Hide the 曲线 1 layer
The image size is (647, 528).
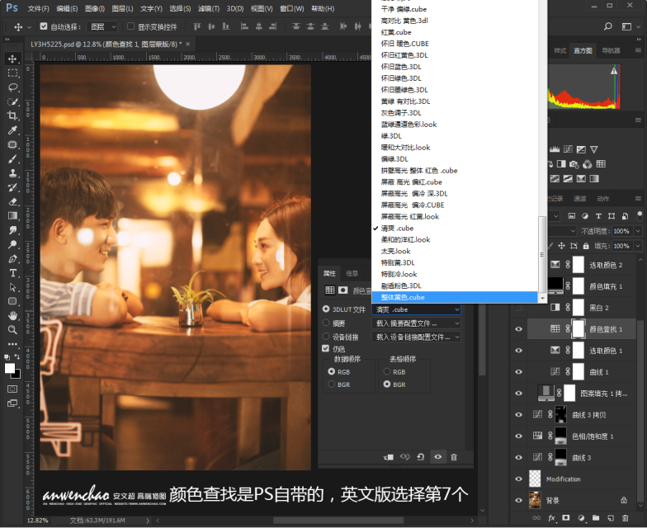518,371
